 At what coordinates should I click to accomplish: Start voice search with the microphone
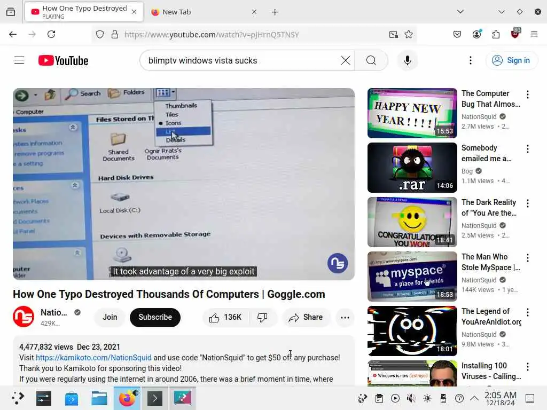point(407,60)
